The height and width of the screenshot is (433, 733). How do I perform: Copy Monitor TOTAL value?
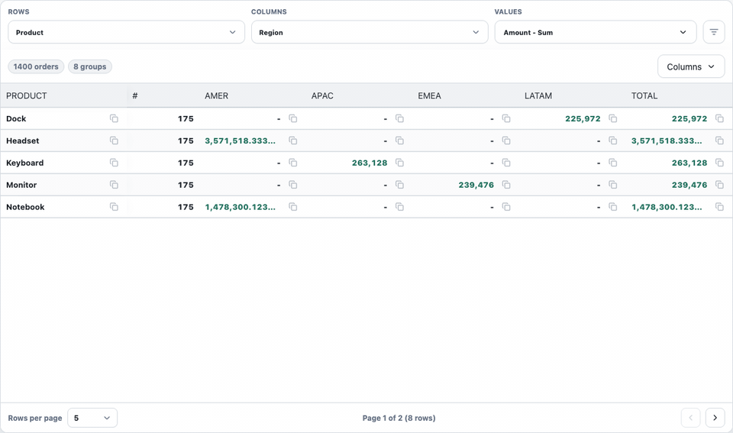click(719, 185)
